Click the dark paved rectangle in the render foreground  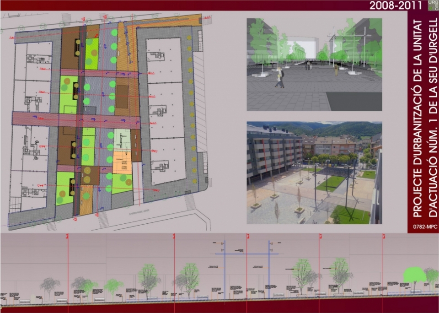(354, 101)
